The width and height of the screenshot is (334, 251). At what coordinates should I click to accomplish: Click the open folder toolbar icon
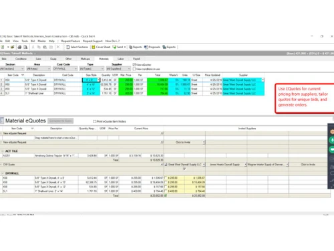tap(12, 47)
